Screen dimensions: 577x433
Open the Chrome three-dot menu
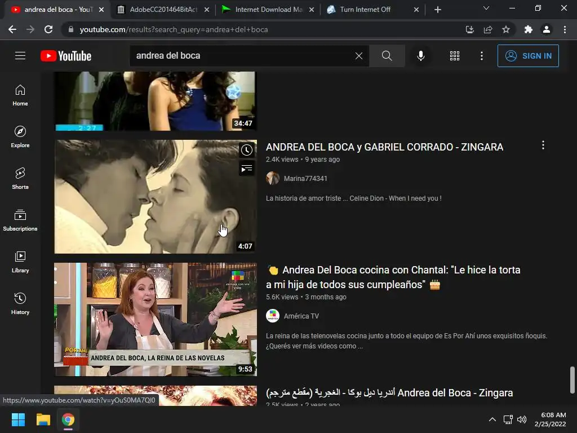tap(565, 29)
